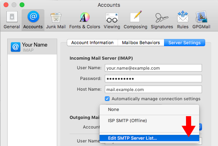The image size is (218, 146).
Task: Uncheck Automatically manage connection settings
Action: [x=107, y=99]
